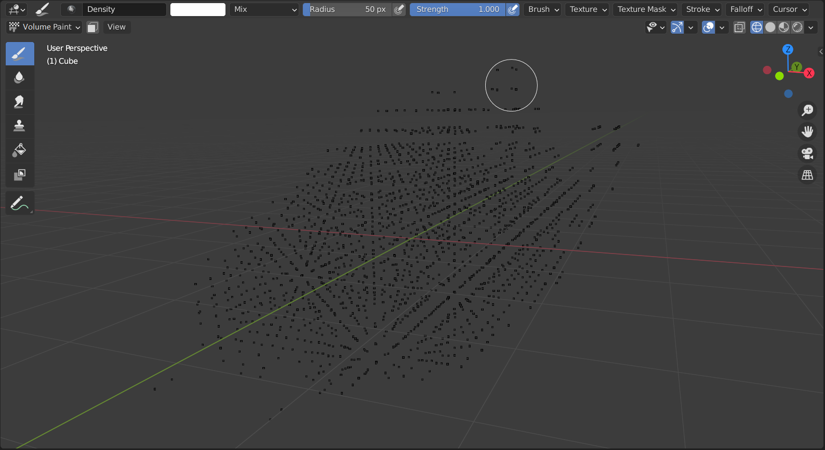Select the Smear finger tool
The height and width of the screenshot is (450, 825).
20,102
